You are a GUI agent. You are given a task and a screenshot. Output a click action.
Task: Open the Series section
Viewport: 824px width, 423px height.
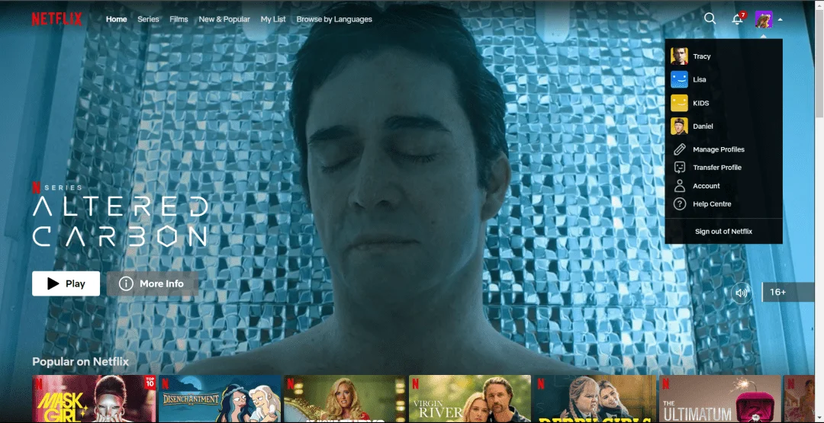click(148, 19)
